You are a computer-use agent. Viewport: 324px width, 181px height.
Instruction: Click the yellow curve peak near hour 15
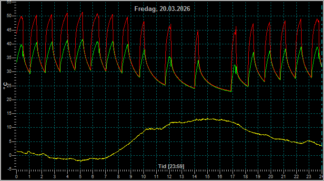pyautogui.click(x=207, y=119)
